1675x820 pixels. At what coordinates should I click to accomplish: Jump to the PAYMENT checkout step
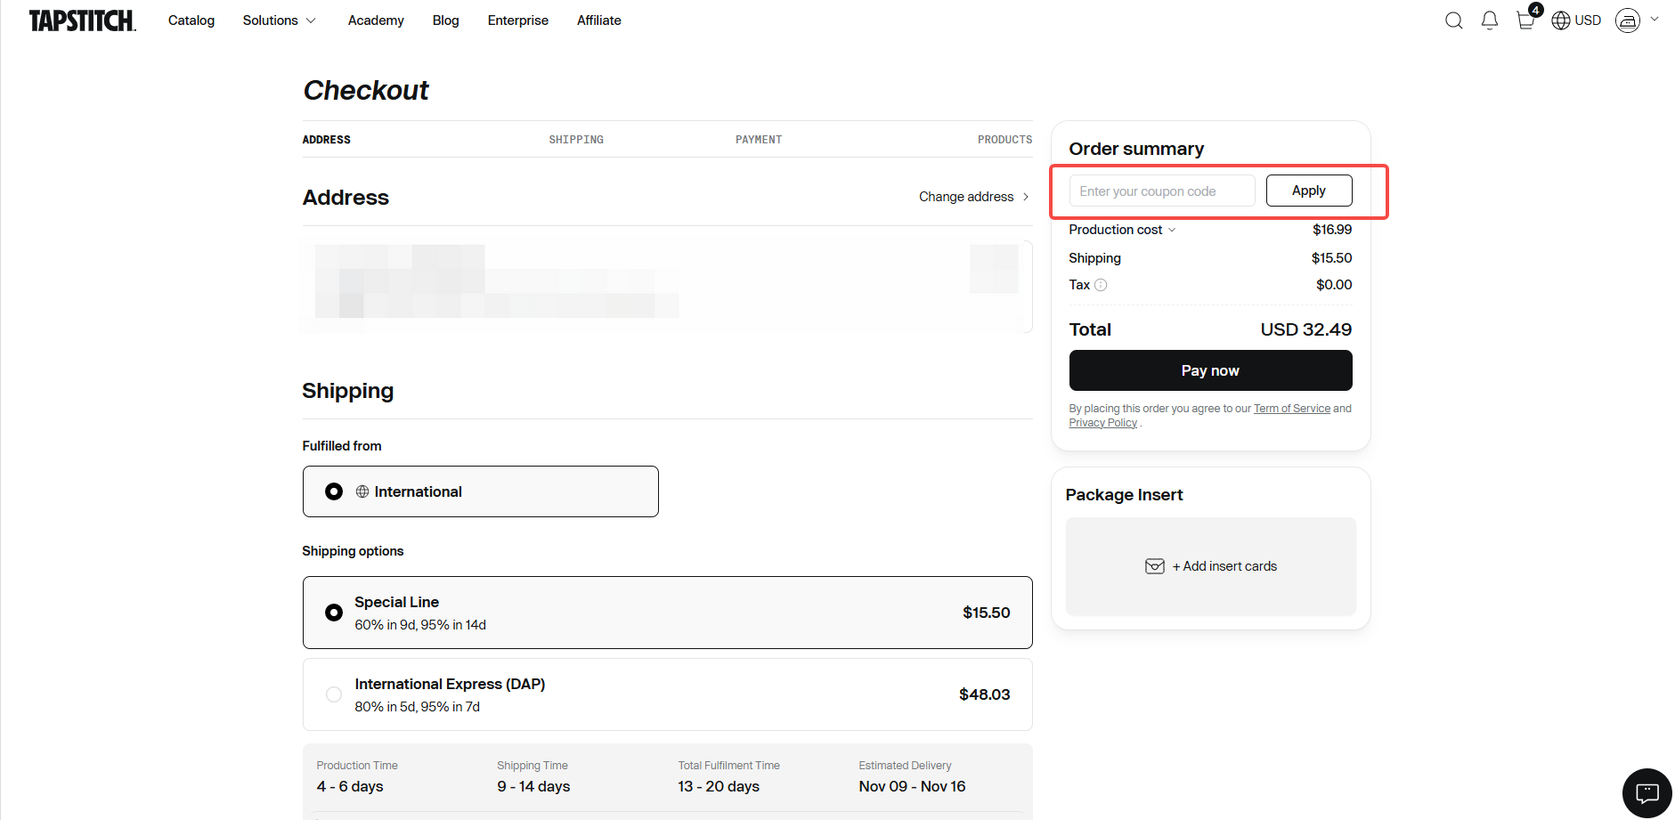click(x=759, y=140)
